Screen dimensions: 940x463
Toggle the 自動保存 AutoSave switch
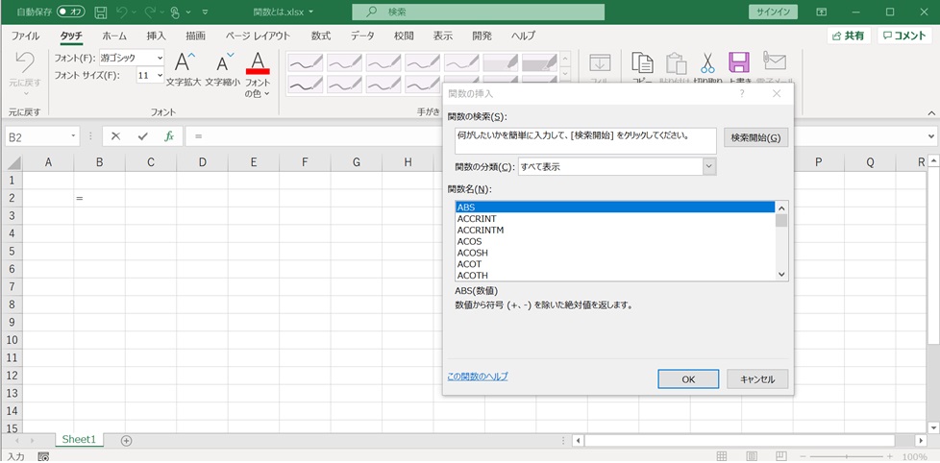click(70, 12)
